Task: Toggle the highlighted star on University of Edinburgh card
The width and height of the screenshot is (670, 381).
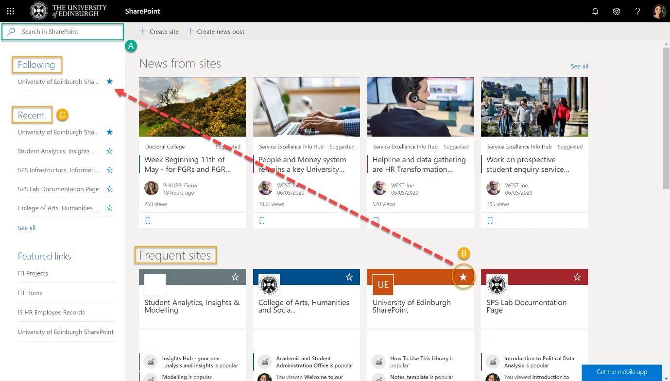Action: click(463, 276)
